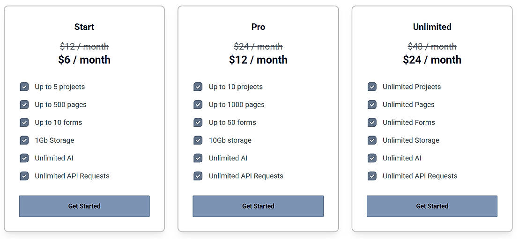Toggle the 'Up to 50 forms' checkbox
This screenshot has width=519, height=239.
[x=198, y=123]
